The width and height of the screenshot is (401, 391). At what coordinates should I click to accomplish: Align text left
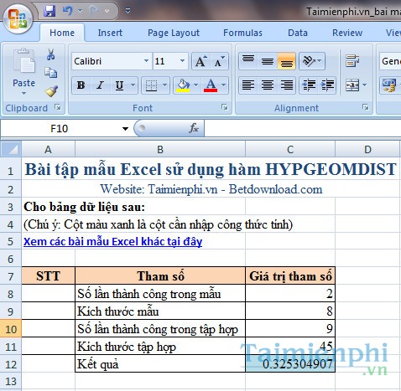pyautogui.click(x=248, y=85)
